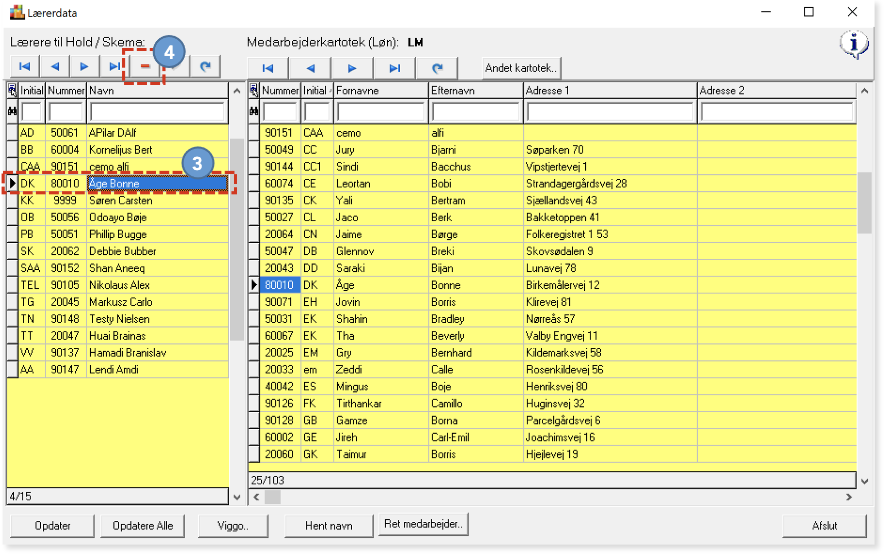
Task: Click row selector box for employee 90151
Action: point(254,133)
